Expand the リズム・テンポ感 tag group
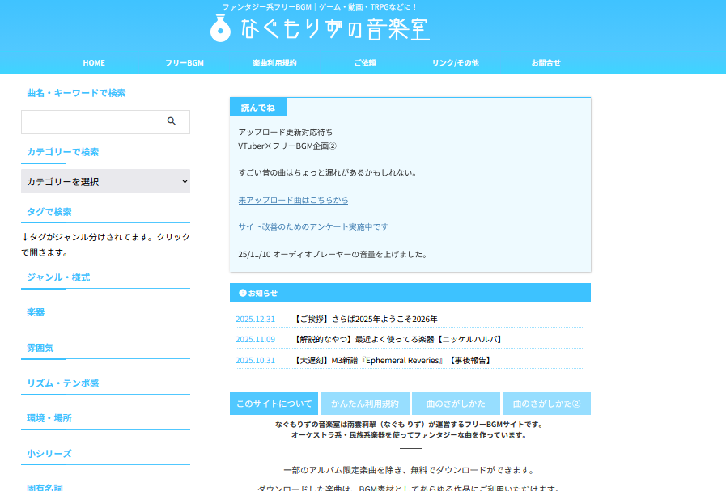This screenshot has height=491, width=726. pyautogui.click(x=63, y=383)
